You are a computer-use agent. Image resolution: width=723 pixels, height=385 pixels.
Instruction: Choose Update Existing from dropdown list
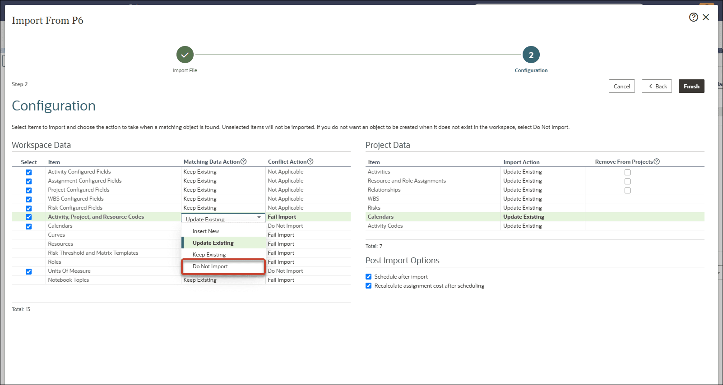tap(223, 243)
